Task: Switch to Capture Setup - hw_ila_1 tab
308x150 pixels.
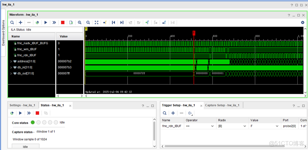Action: pos(222,105)
